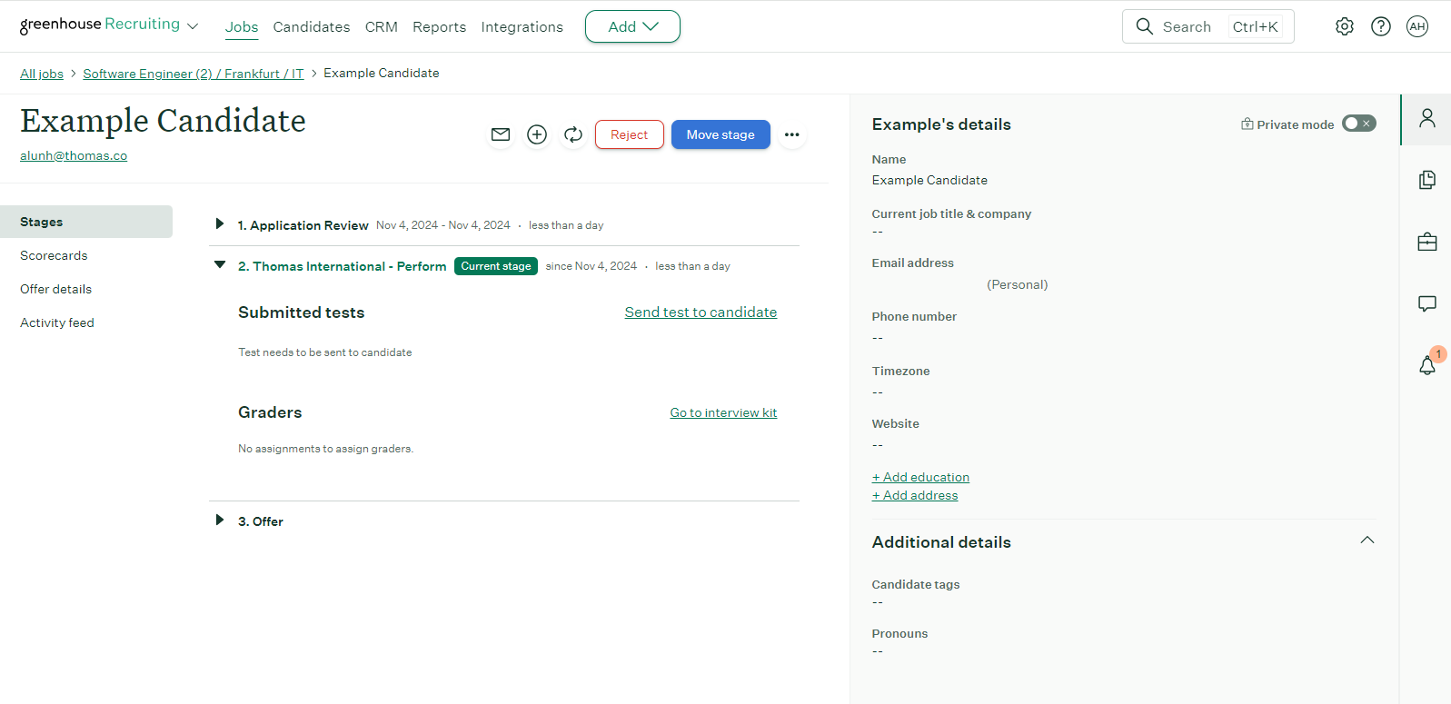Click the Move stage button
This screenshot has height=704, width=1451.
721,134
